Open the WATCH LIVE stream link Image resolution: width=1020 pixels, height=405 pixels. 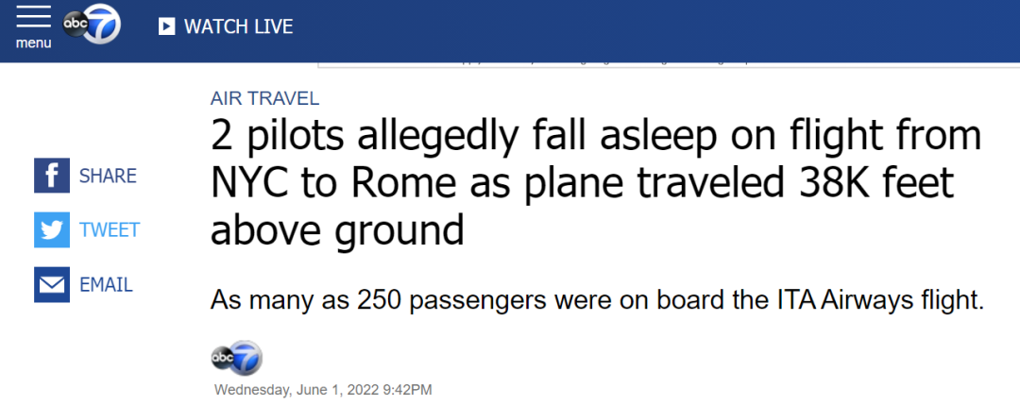click(x=226, y=26)
